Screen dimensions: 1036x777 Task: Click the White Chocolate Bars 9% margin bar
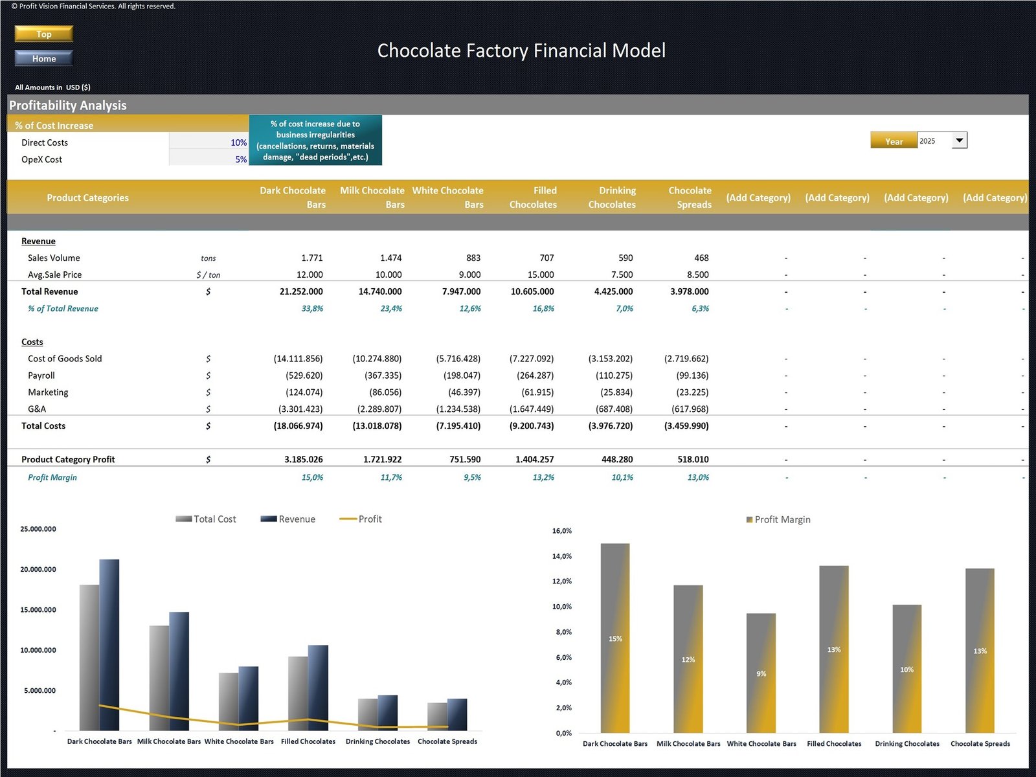761,673
